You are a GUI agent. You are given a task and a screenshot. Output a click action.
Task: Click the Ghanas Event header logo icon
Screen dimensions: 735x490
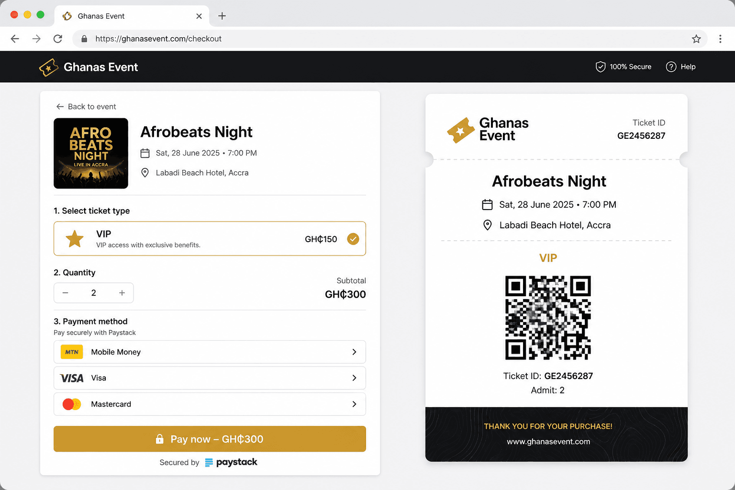click(48, 67)
